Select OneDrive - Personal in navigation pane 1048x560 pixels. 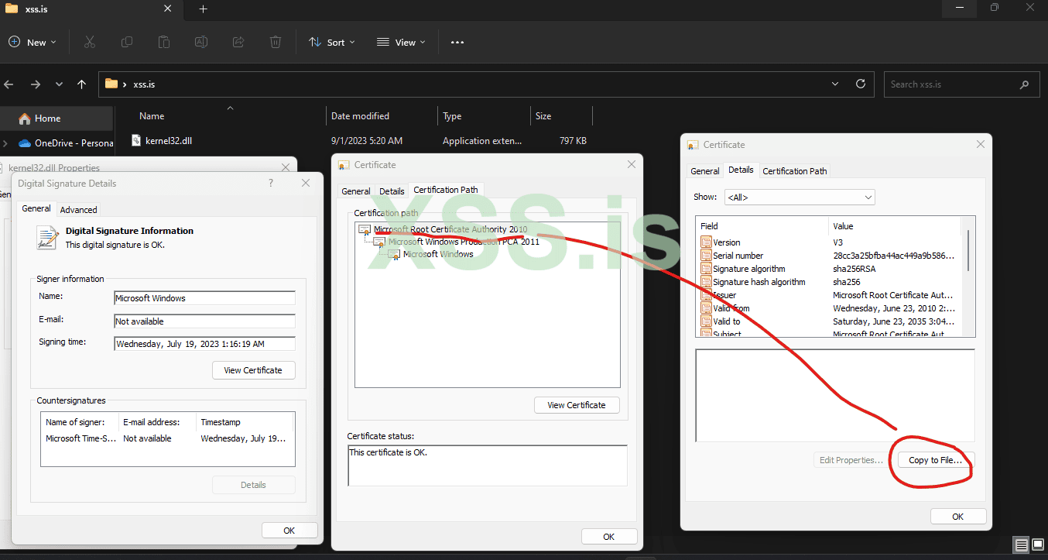(65, 143)
